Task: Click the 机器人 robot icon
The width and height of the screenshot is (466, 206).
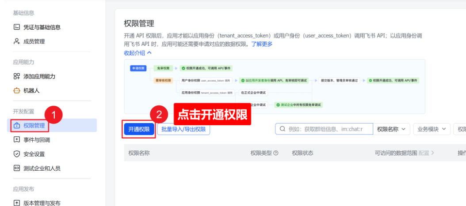Action: [17, 90]
